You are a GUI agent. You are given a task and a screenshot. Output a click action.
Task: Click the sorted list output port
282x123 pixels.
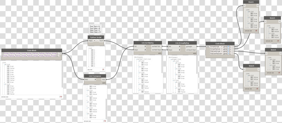click(x=156, y=46)
